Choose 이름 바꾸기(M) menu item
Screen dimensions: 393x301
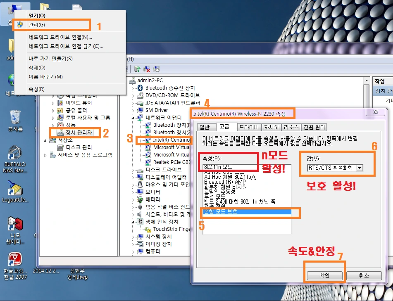[70, 77]
